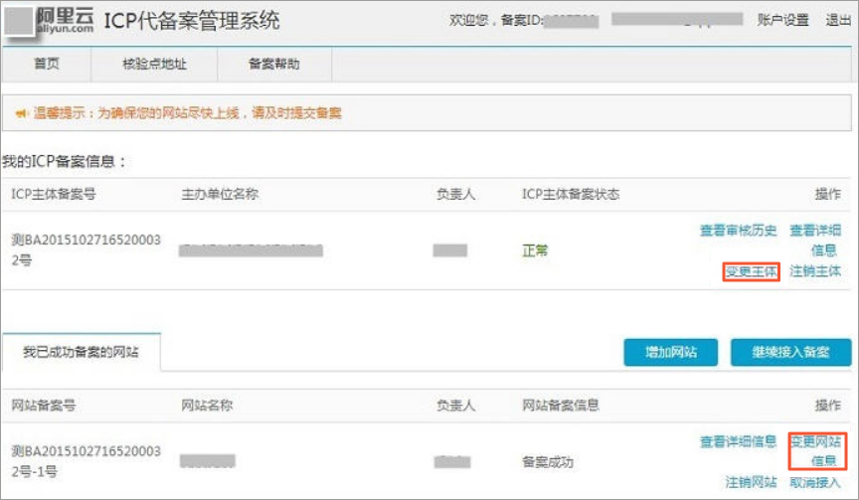Click the 增加网站 button
This screenshot has height=500, width=859.
coord(670,352)
